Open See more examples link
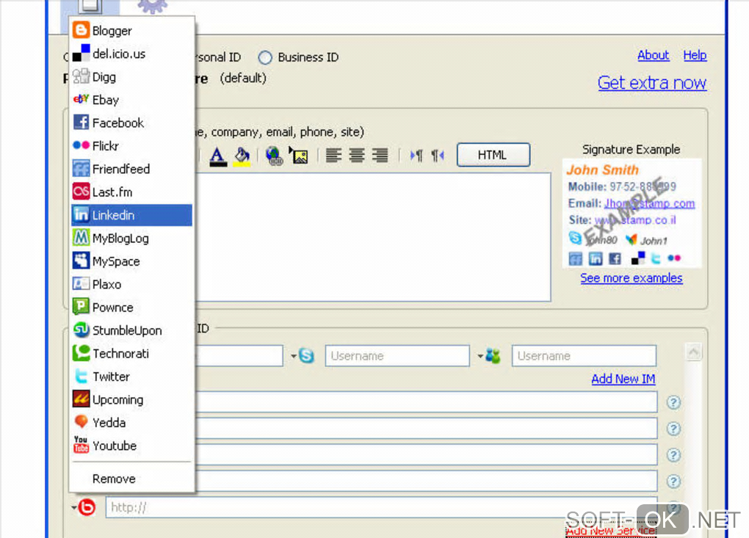Viewport: 749px width, 538px height. point(631,278)
